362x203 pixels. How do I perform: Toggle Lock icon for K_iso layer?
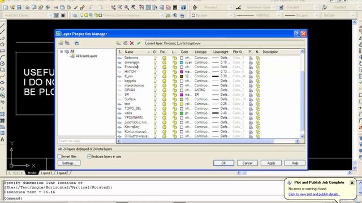coord(175,76)
